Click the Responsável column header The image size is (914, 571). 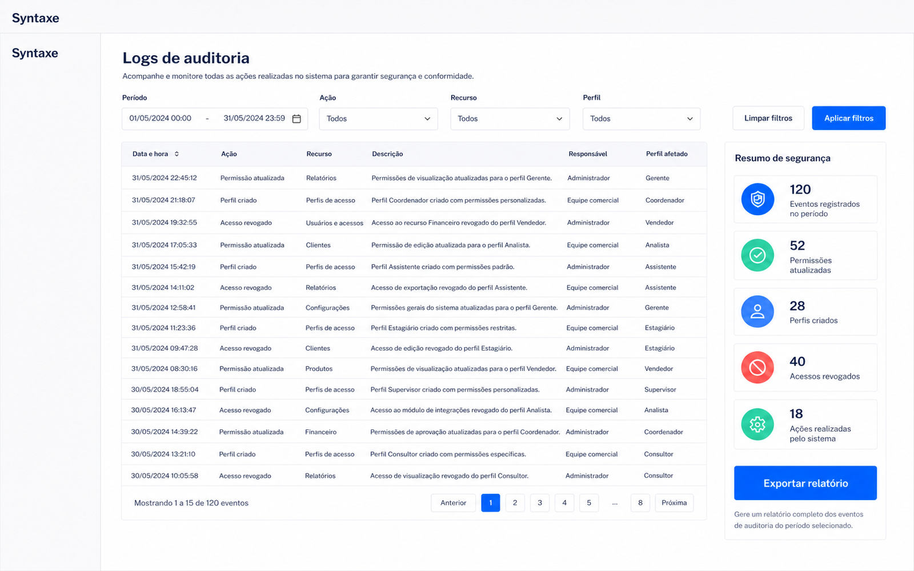pos(588,154)
